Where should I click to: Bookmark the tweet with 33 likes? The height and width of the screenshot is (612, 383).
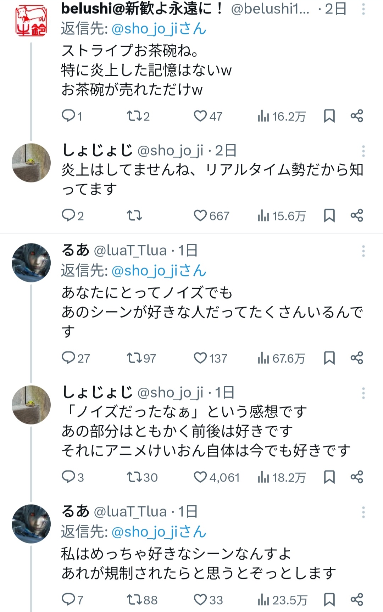pyautogui.click(x=329, y=600)
